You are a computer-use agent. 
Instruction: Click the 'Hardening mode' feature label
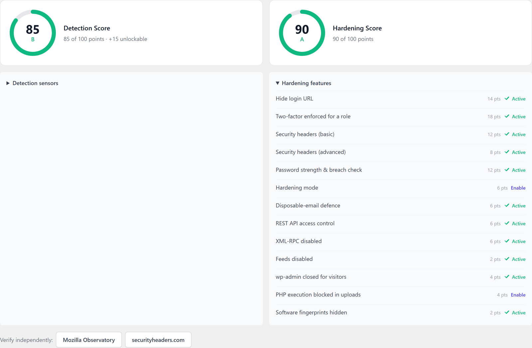[297, 188]
